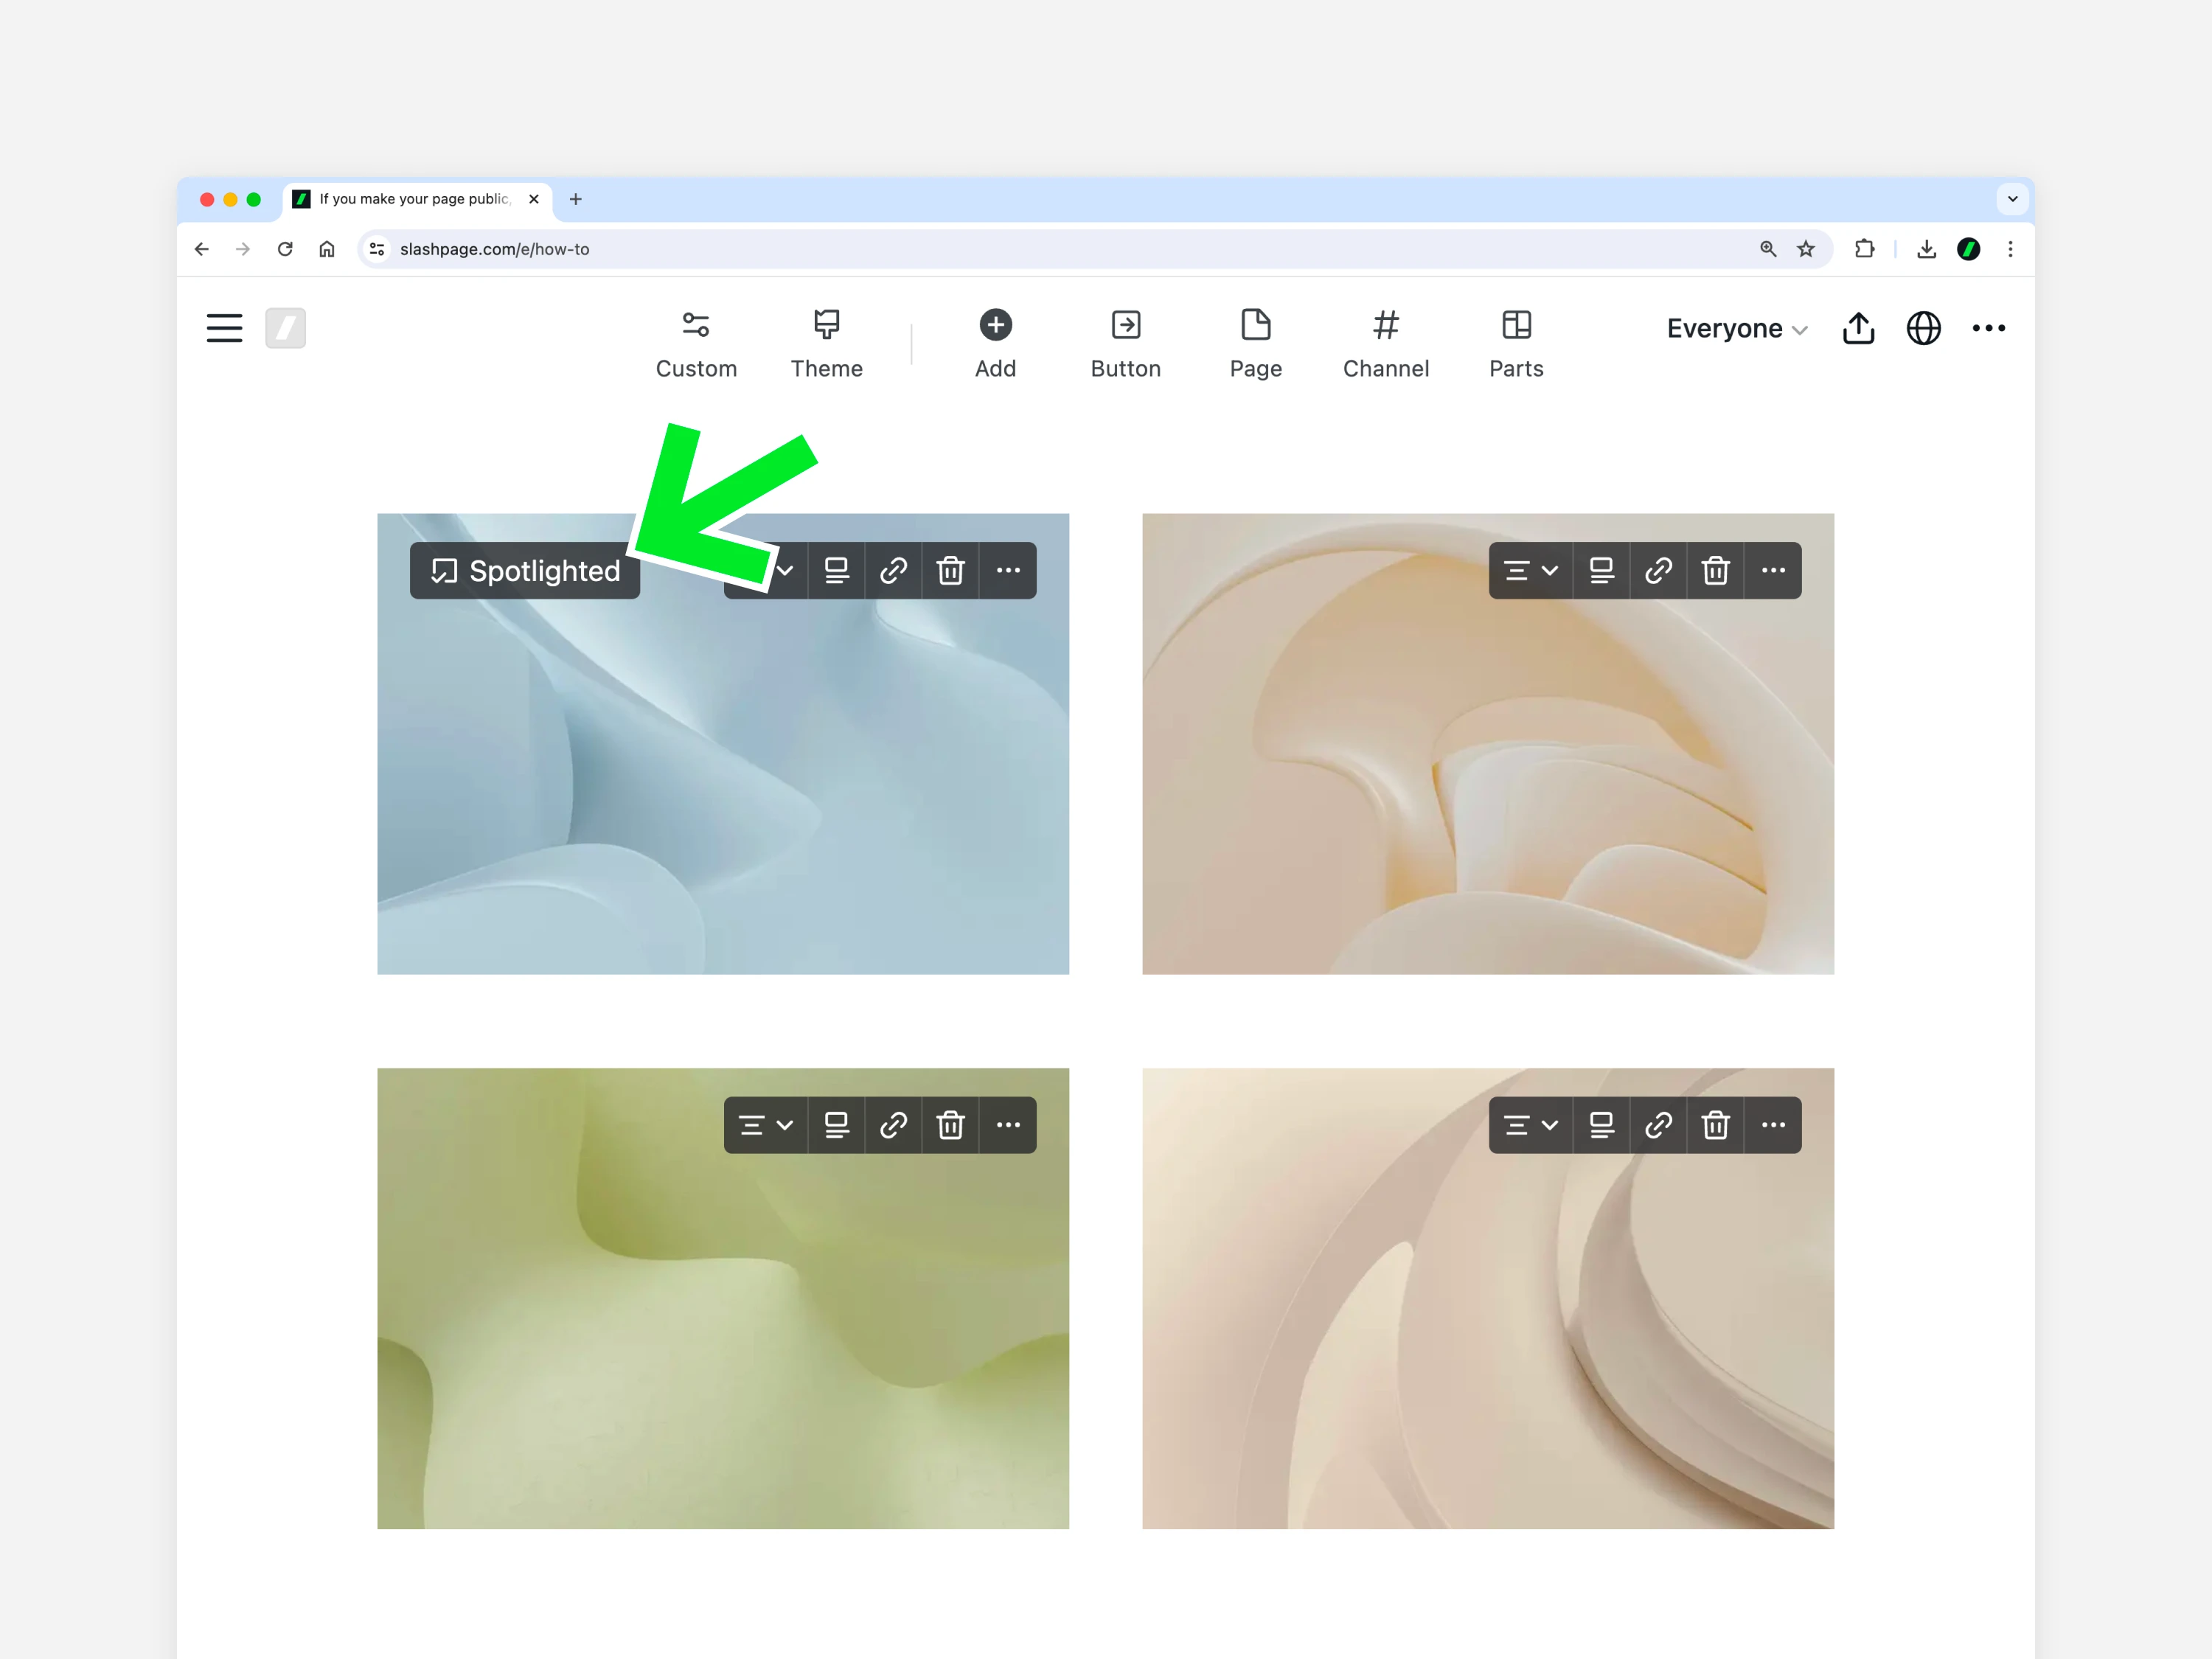Click the Spotlighted label on blue image
2212x1659 pixels.
525,571
